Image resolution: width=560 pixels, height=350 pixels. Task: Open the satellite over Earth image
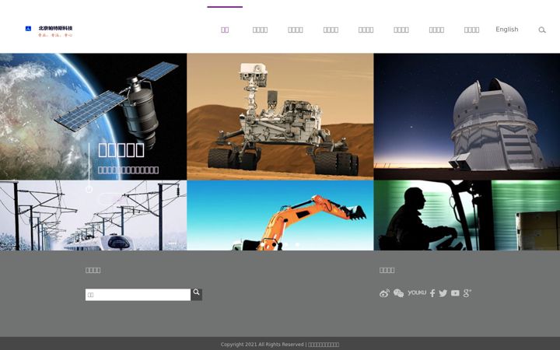(x=93, y=117)
